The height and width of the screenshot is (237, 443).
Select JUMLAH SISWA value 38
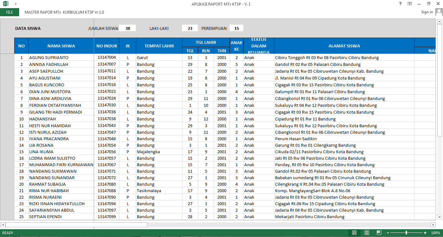pyautogui.click(x=127, y=28)
